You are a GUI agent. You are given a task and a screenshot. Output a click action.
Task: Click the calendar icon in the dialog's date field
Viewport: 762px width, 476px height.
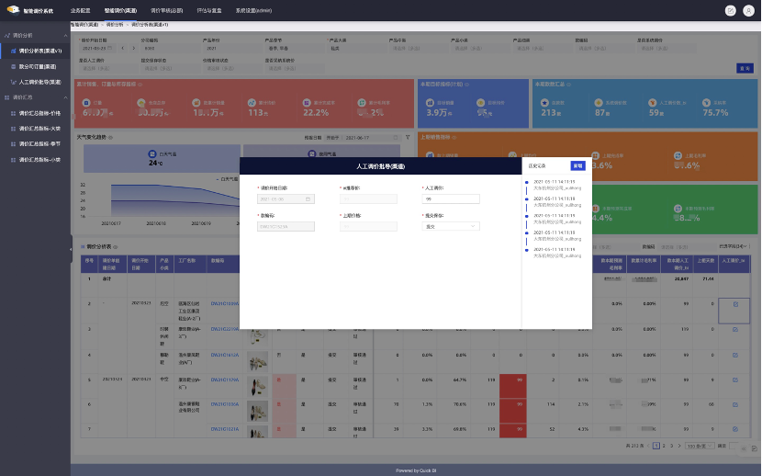tap(308, 198)
